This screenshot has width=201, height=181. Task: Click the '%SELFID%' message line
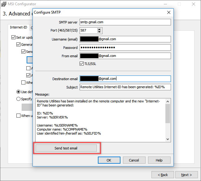[x=69, y=133]
